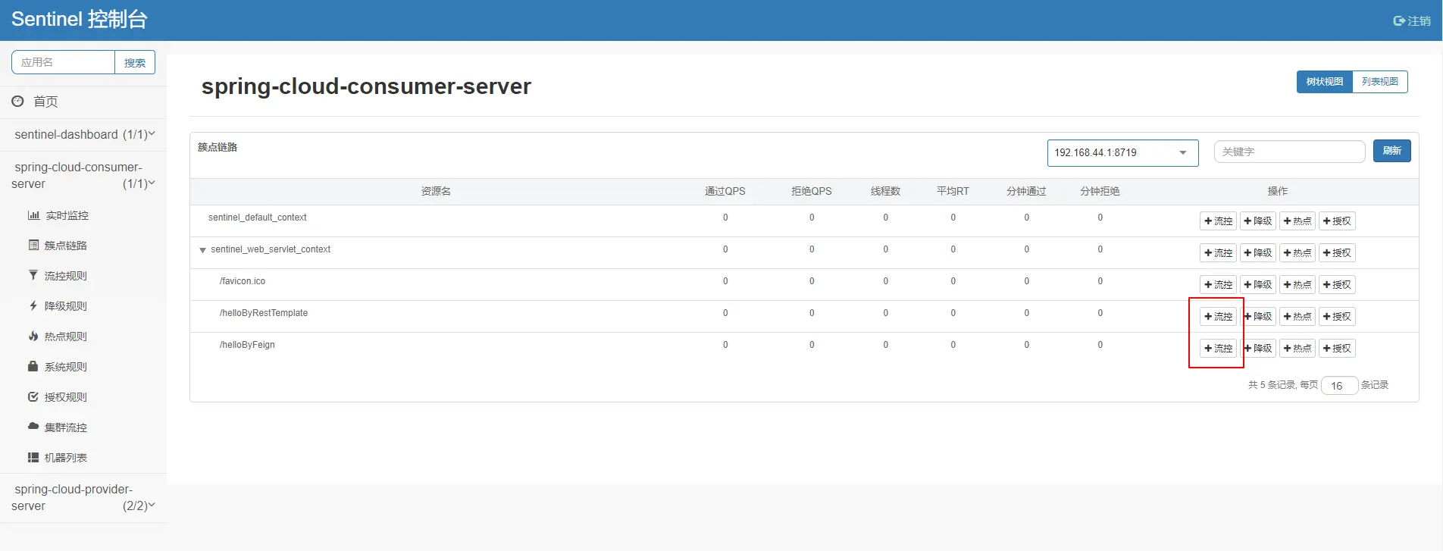Click the 注销 logout link

click(1412, 20)
